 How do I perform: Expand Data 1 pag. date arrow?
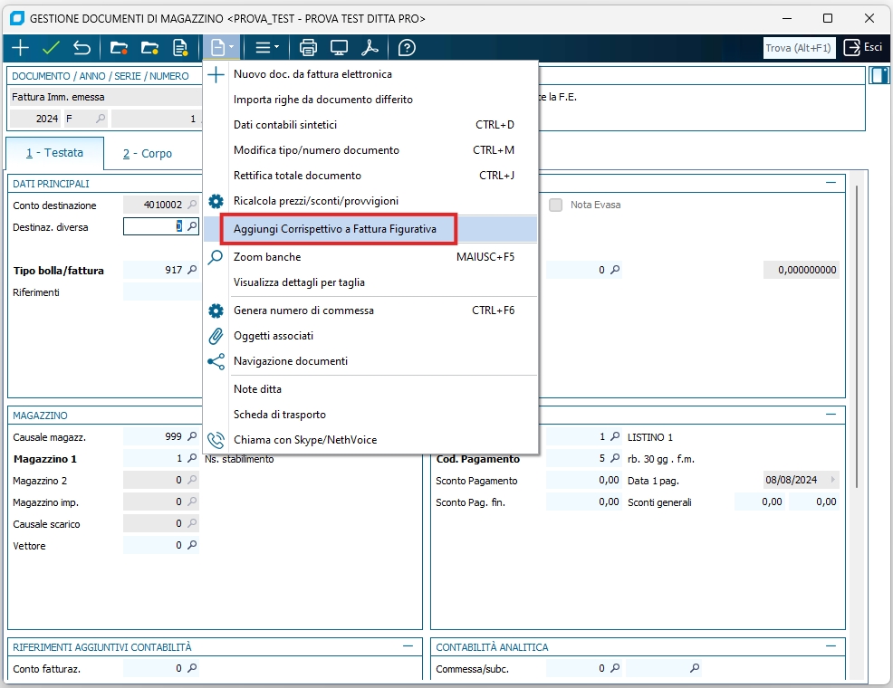[832, 481]
